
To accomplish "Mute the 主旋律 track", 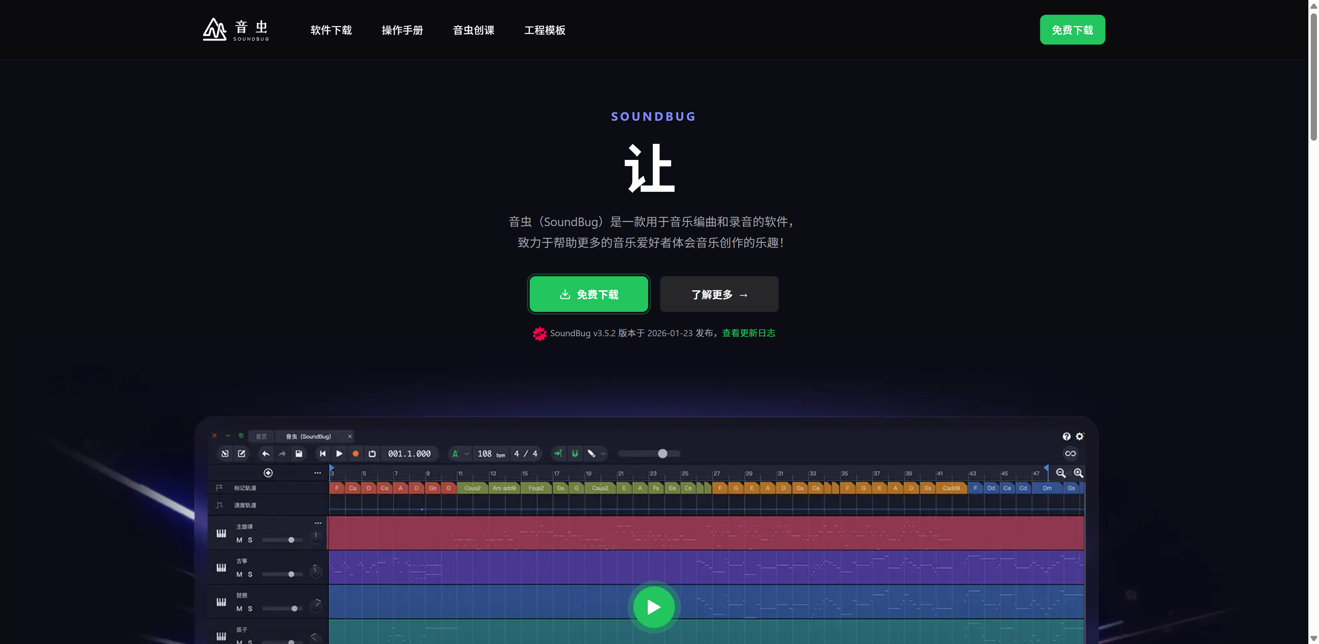I will pos(239,540).
